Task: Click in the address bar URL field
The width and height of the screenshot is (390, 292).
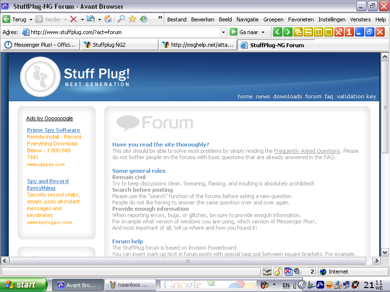Action: coord(122,32)
